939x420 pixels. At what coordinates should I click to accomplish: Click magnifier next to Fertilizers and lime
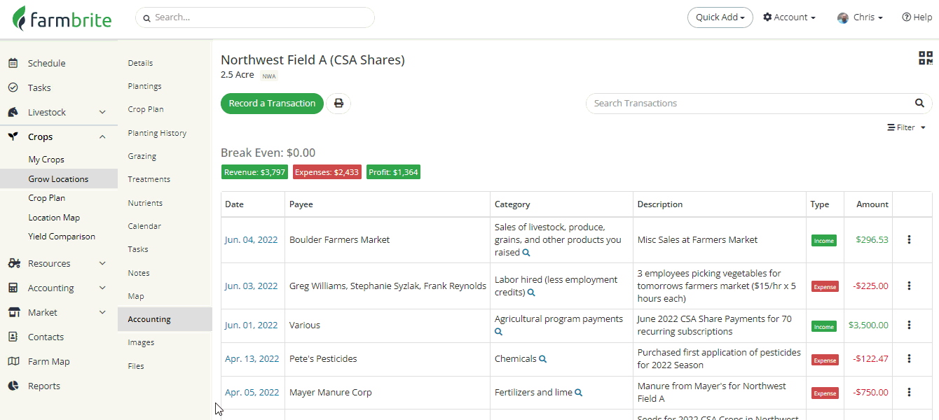click(578, 393)
